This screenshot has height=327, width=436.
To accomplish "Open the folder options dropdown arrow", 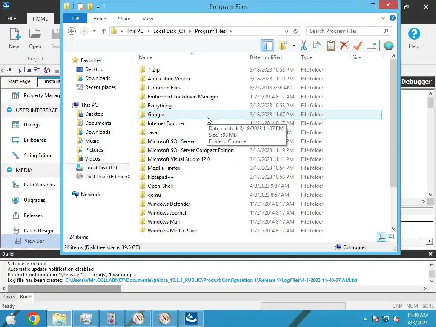I will (293, 46).
